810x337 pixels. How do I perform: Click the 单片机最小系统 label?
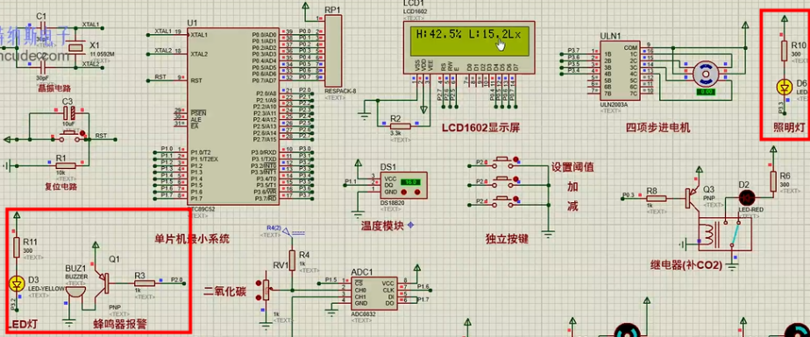tap(192, 239)
